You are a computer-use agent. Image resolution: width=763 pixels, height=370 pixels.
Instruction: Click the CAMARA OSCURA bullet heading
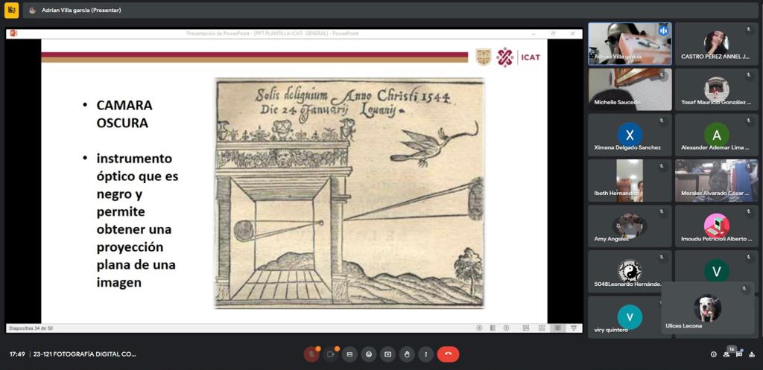(124, 114)
